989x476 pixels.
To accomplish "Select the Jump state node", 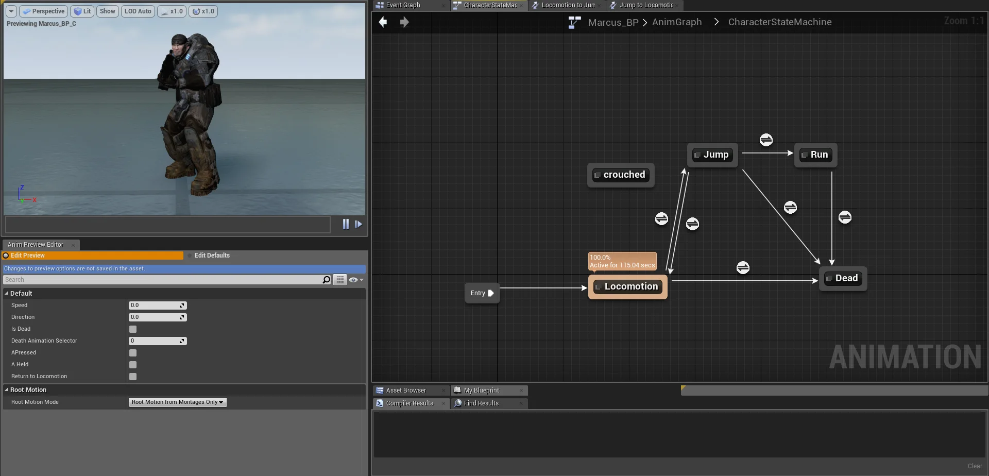I will [712, 155].
